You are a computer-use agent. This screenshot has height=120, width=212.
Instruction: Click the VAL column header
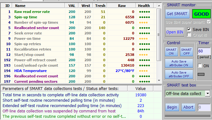pyautogui.click(x=72, y=6)
